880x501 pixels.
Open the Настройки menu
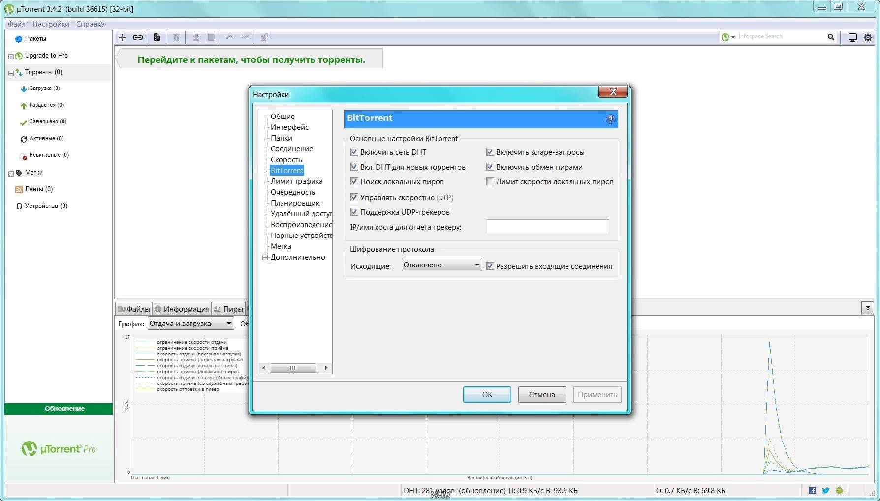pos(51,23)
